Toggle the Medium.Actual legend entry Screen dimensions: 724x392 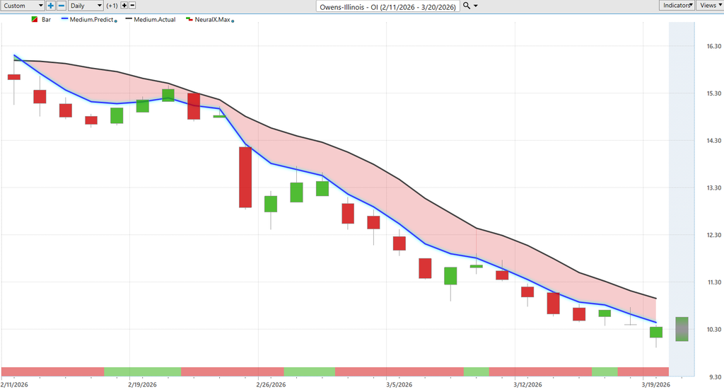[151, 20]
